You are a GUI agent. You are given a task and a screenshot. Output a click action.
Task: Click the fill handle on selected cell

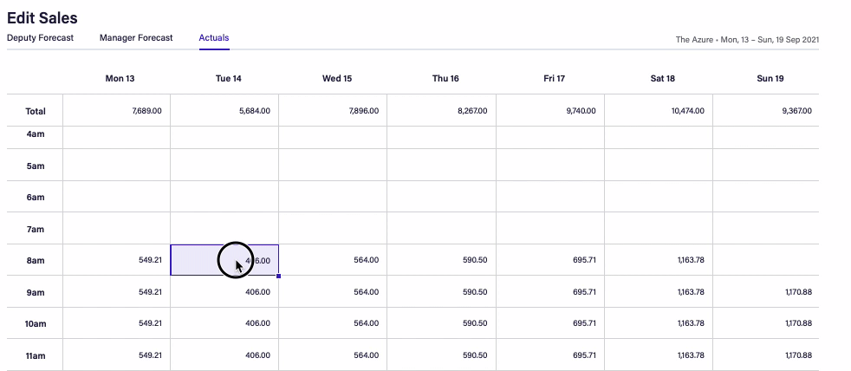(279, 277)
